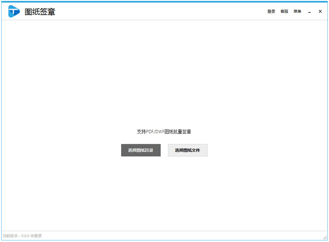This screenshot has width=329, height=242.
Task: Open customer service via 客服
Action: pyautogui.click(x=284, y=11)
